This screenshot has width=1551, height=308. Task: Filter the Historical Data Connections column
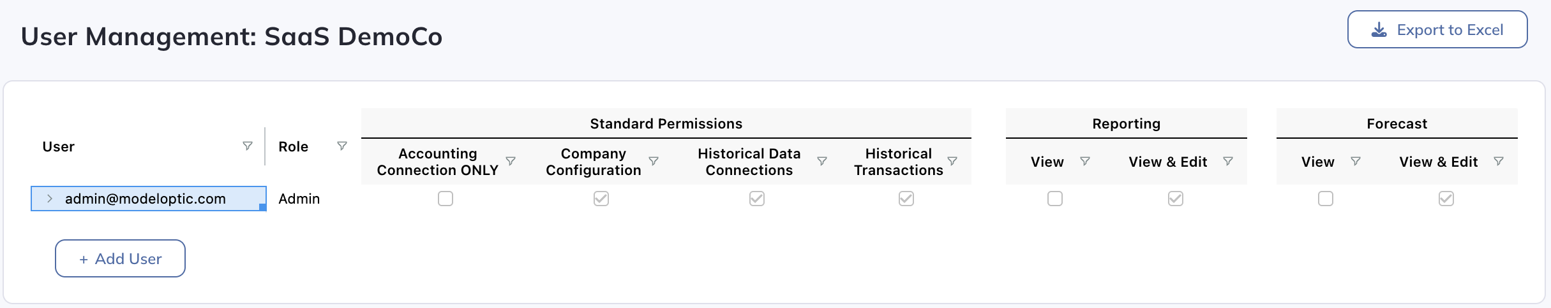coord(822,162)
